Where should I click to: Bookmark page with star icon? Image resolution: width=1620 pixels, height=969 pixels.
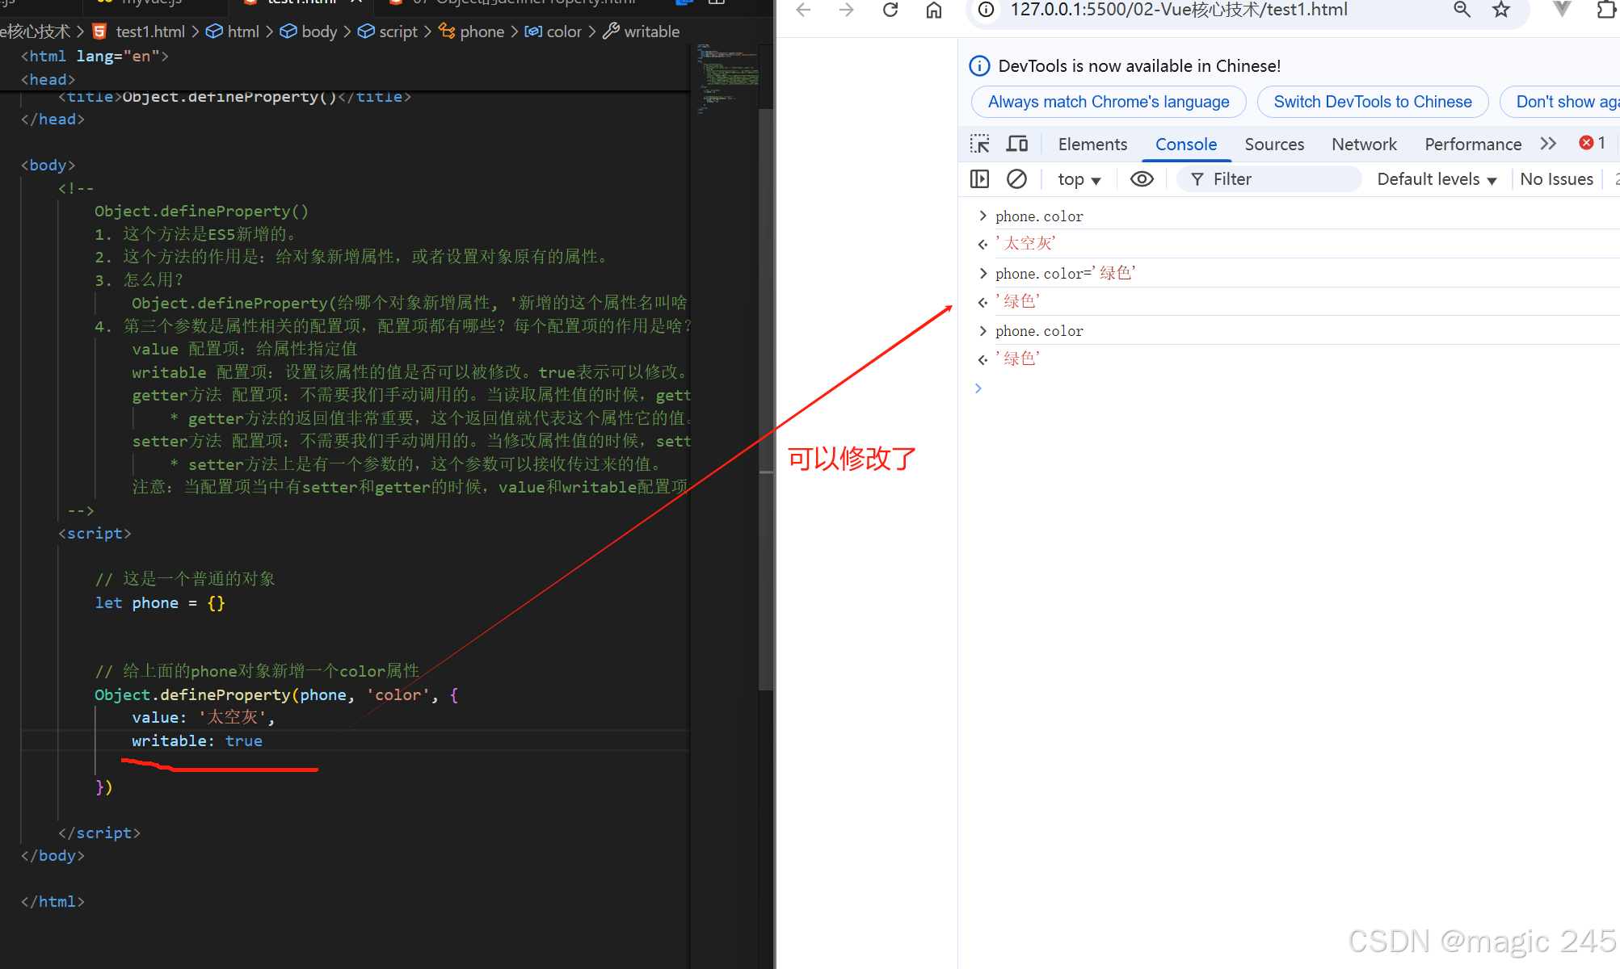click(1501, 10)
